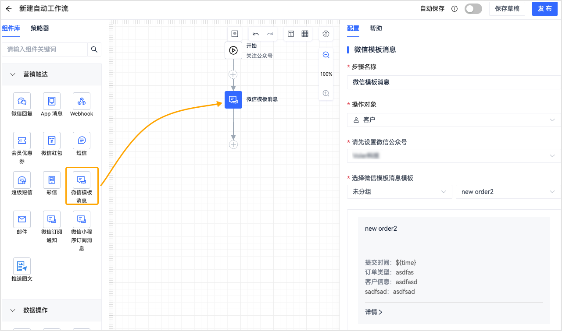Image resolution: width=562 pixels, height=331 pixels.
Task: Open the 未分组 template group dropdown
Action: tap(399, 191)
